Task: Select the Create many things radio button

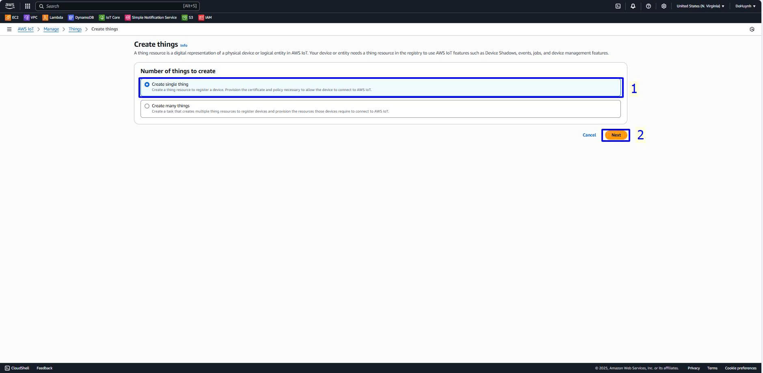Action: pos(147,106)
